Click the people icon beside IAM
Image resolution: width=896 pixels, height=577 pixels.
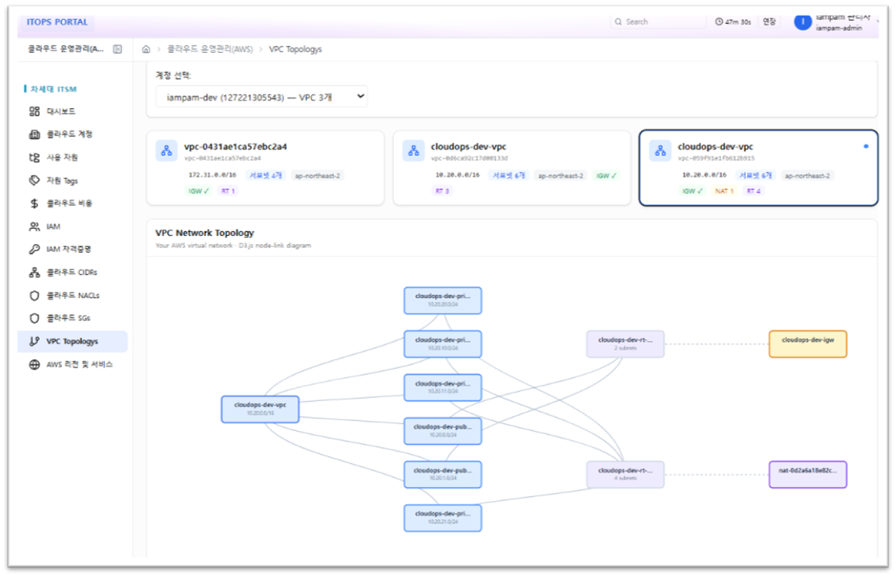click(x=35, y=226)
